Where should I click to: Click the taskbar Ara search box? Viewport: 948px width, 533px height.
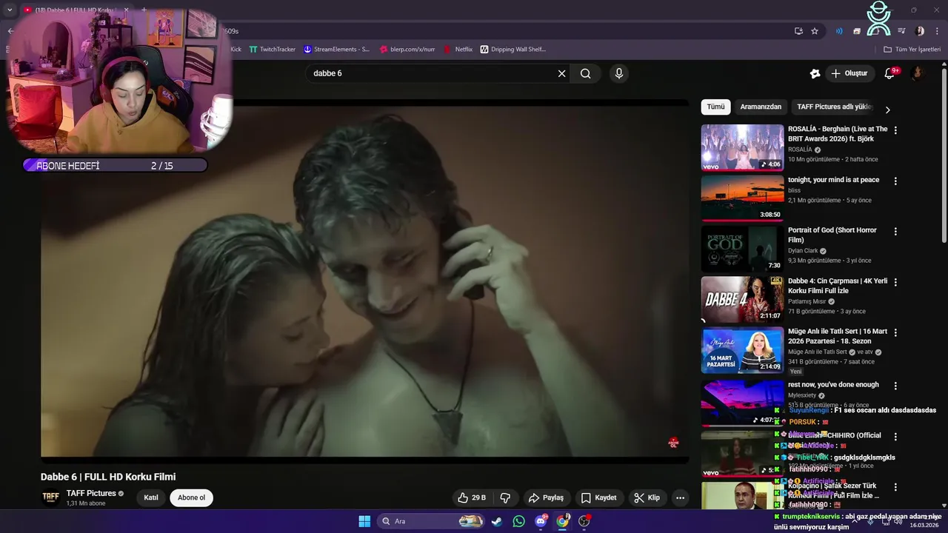click(431, 521)
